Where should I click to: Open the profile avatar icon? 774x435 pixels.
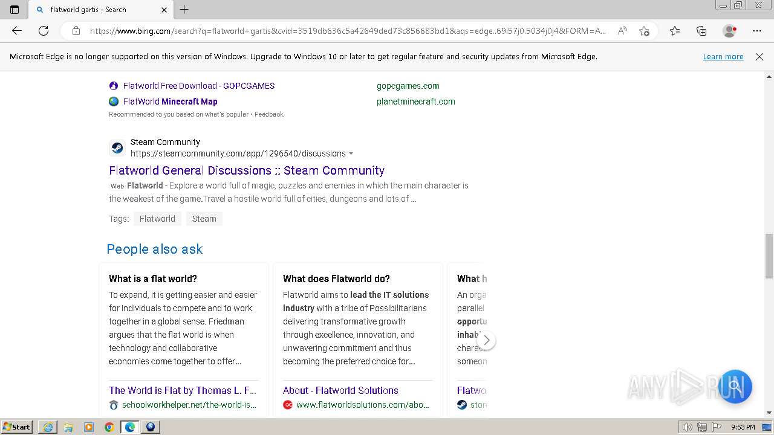click(x=729, y=31)
